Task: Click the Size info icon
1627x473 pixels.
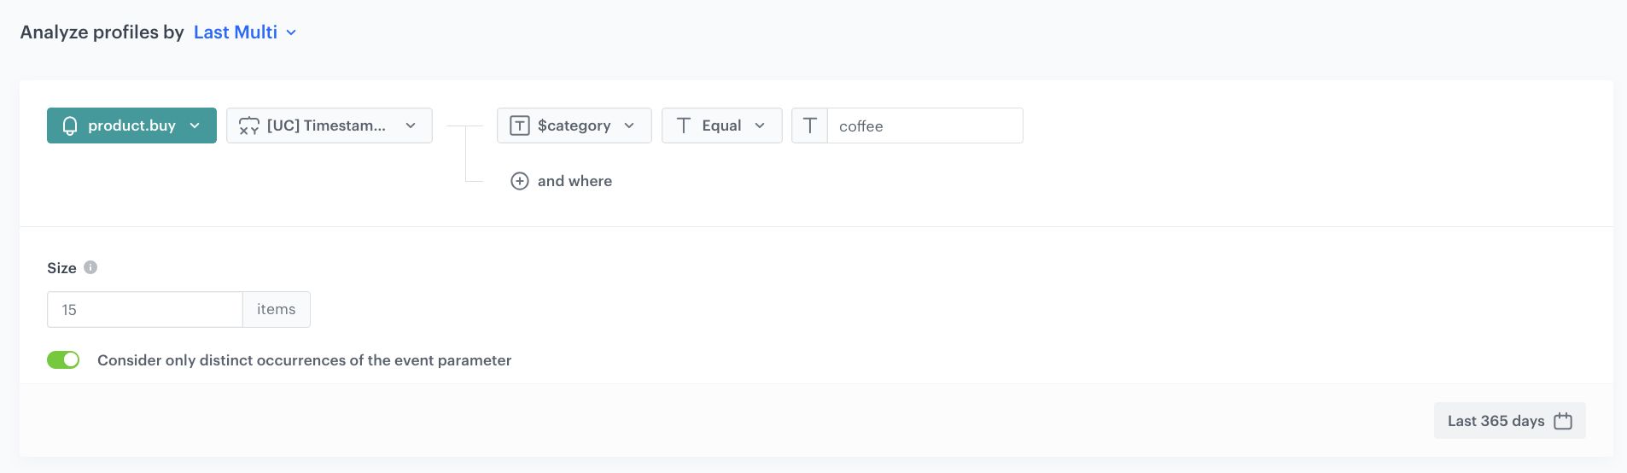Action: pyautogui.click(x=90, y=267)
